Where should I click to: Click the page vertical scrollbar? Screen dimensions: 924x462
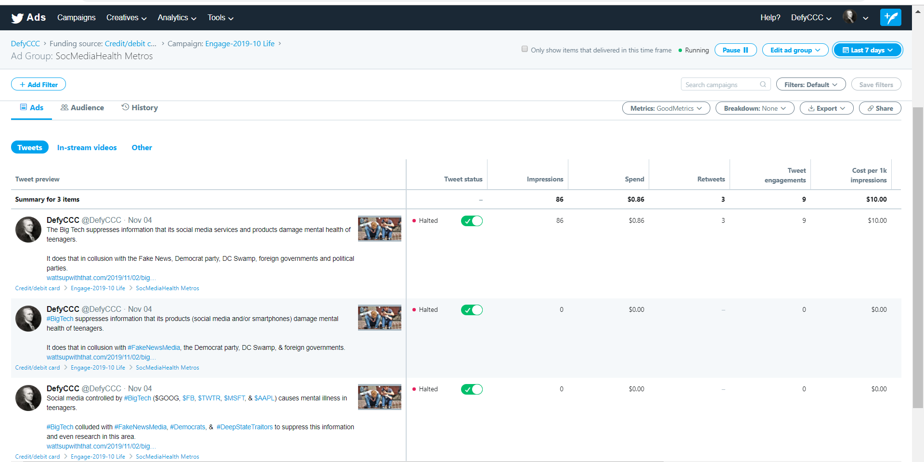[918, 257]
